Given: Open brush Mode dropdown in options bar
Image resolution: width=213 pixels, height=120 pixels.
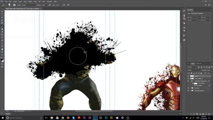Looking at the screenshot, I should (x=28, y=5).
